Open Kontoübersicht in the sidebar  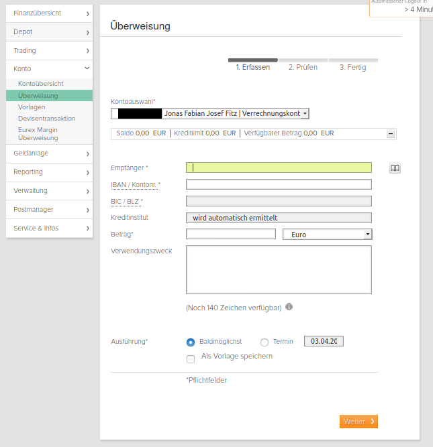[x=41, y=84]
